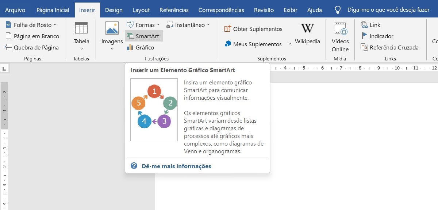Click the Meus Suplementos blue icon
The width and height of the screenshot is (438, 210).
(x=228, y=44)
